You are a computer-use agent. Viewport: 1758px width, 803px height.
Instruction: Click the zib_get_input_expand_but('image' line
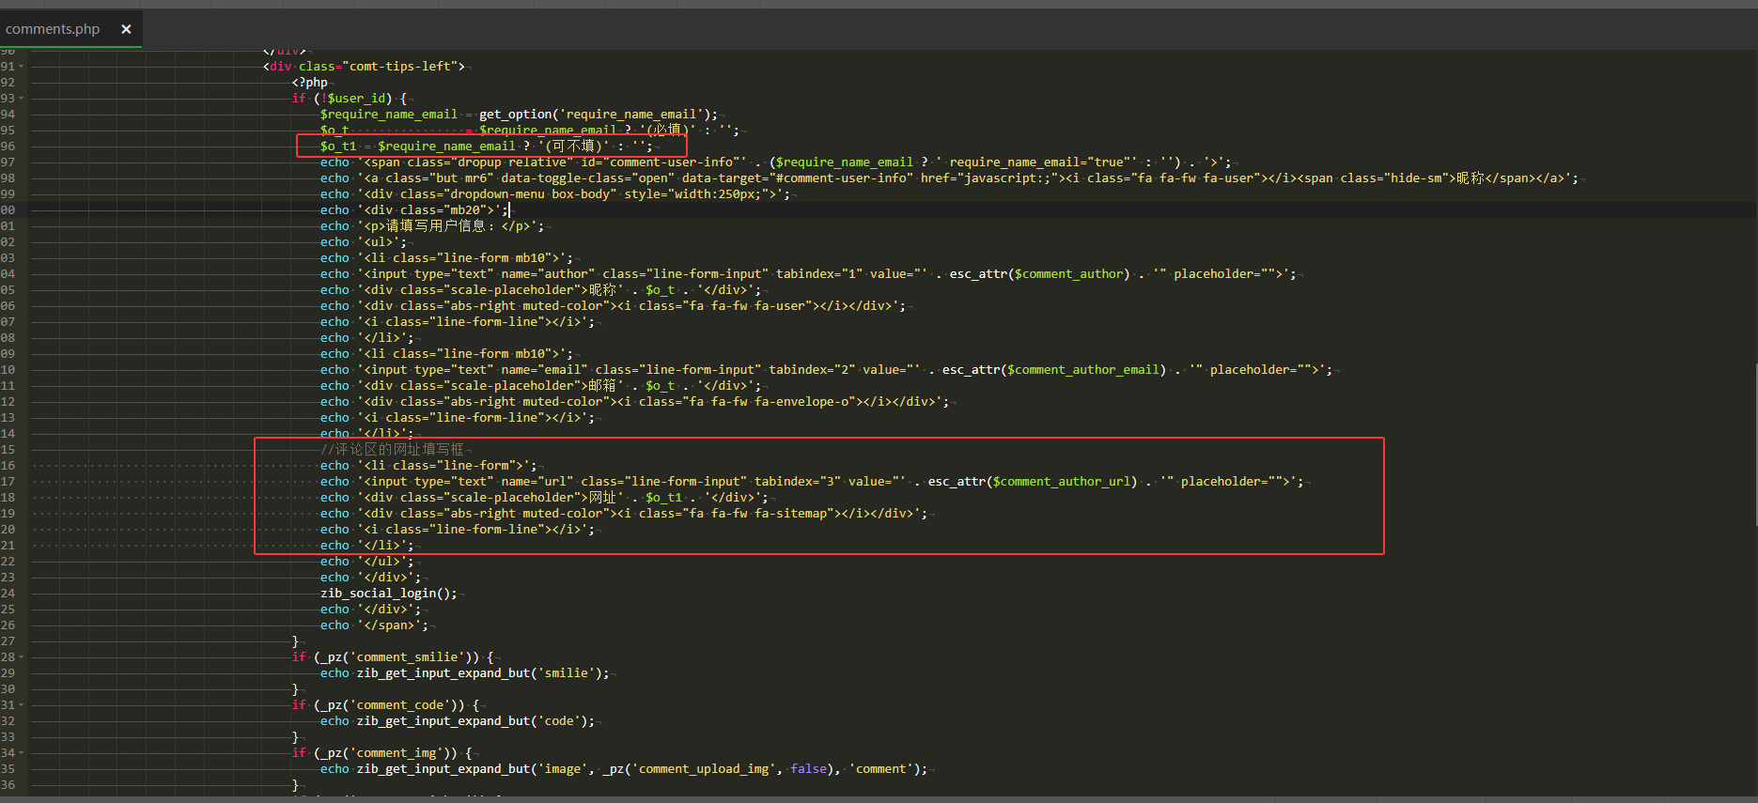point(624,769)
